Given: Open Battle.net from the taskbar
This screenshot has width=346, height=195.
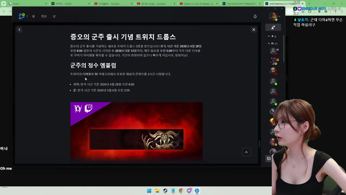Looking at the screenshot, I should click(197, 191).
